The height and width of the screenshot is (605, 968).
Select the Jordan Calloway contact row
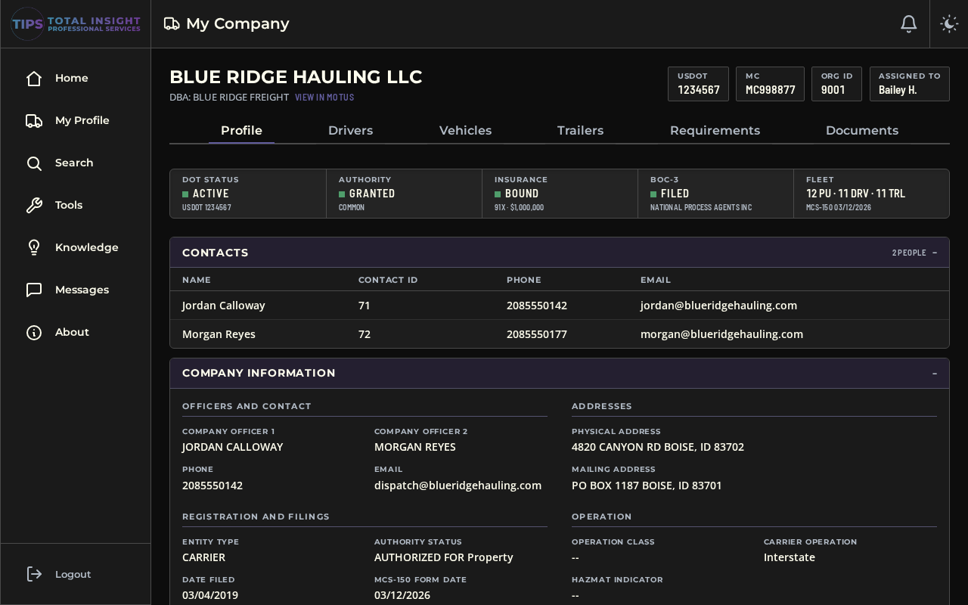click(560, 306)
